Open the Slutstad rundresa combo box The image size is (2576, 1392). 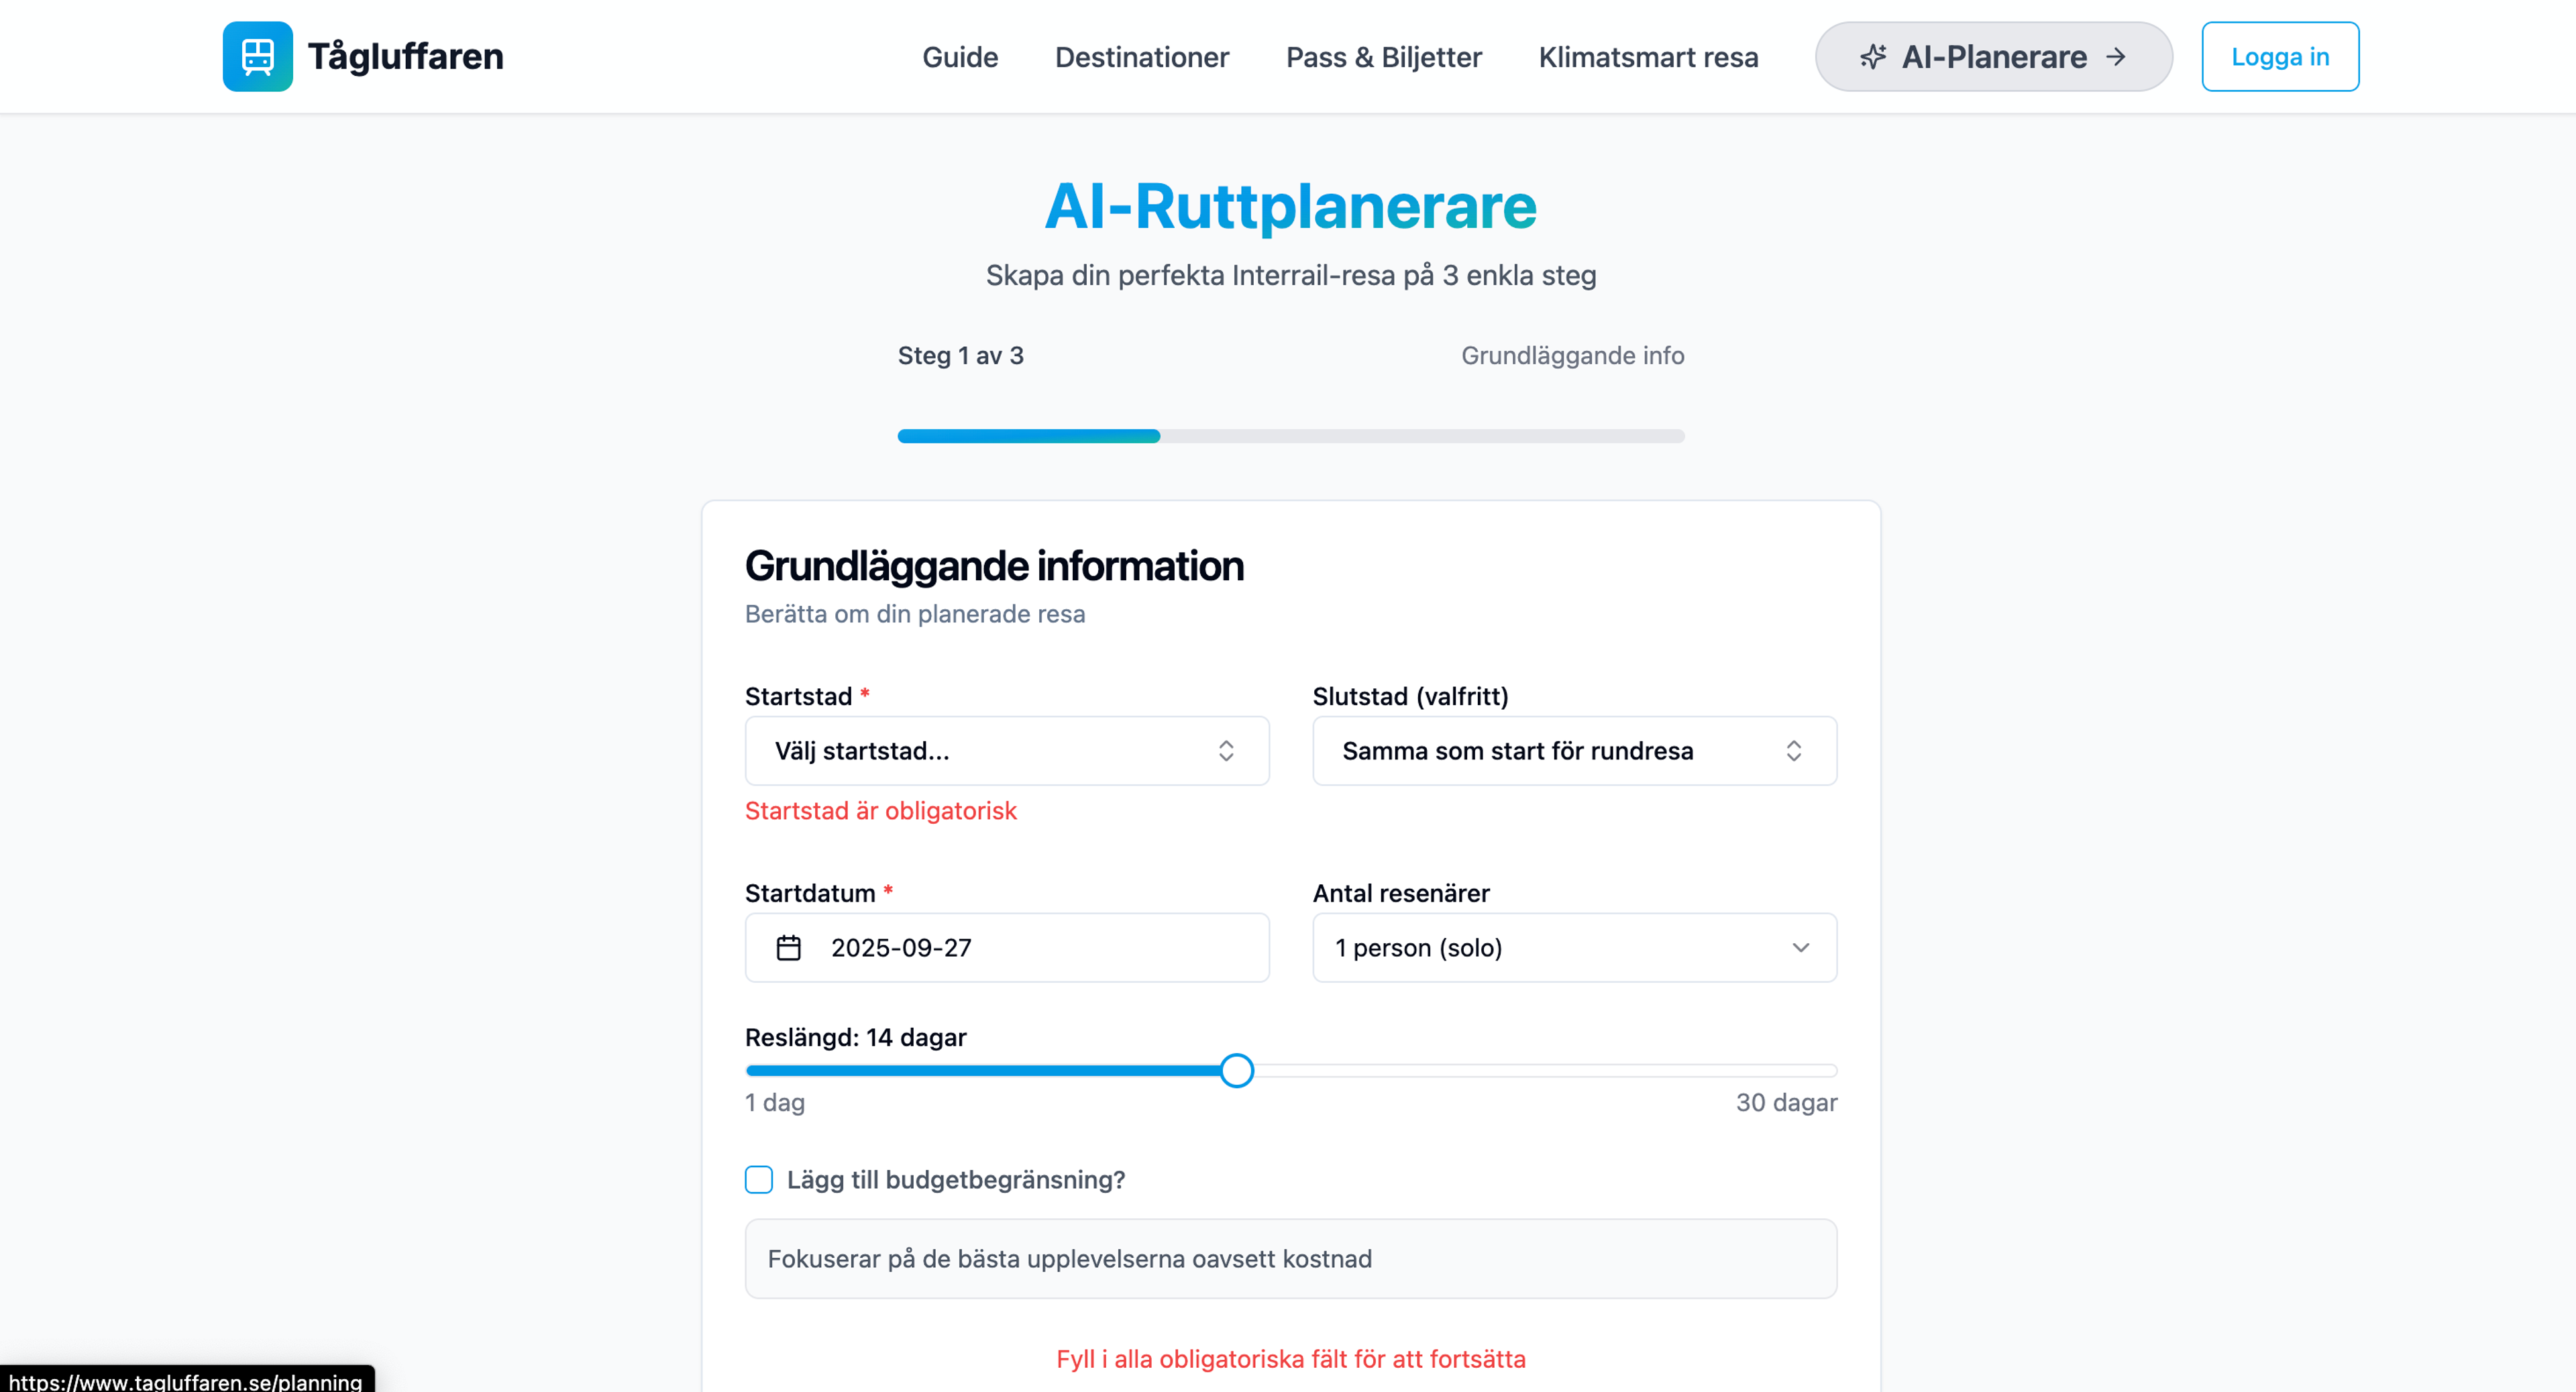click(x=1560, y=751)
